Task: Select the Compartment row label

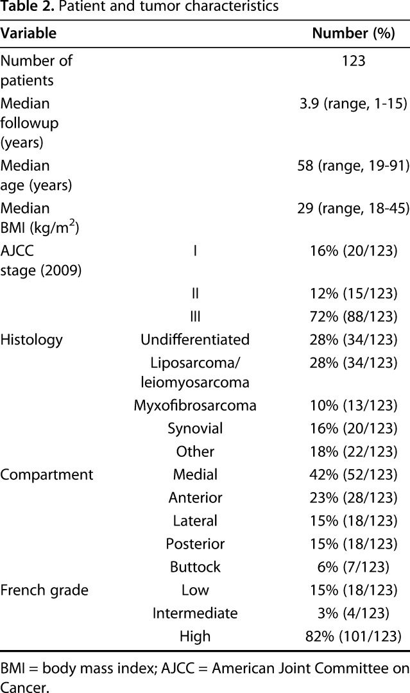Action: pyautogui.click(x=47, y=475)
